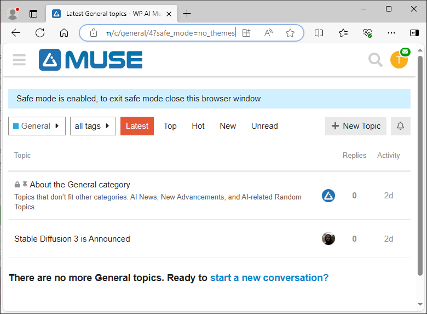This screenshot has height=314, width=427.
Task: Open browser essentials heart icon
Action: click(367, 33)
